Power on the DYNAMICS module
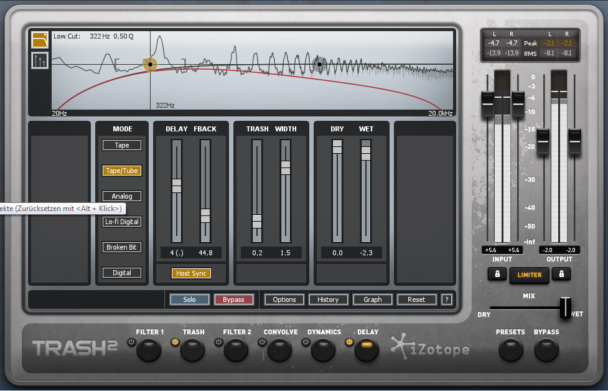This screenshot has height=391, width=608. (x=305, y=341)
